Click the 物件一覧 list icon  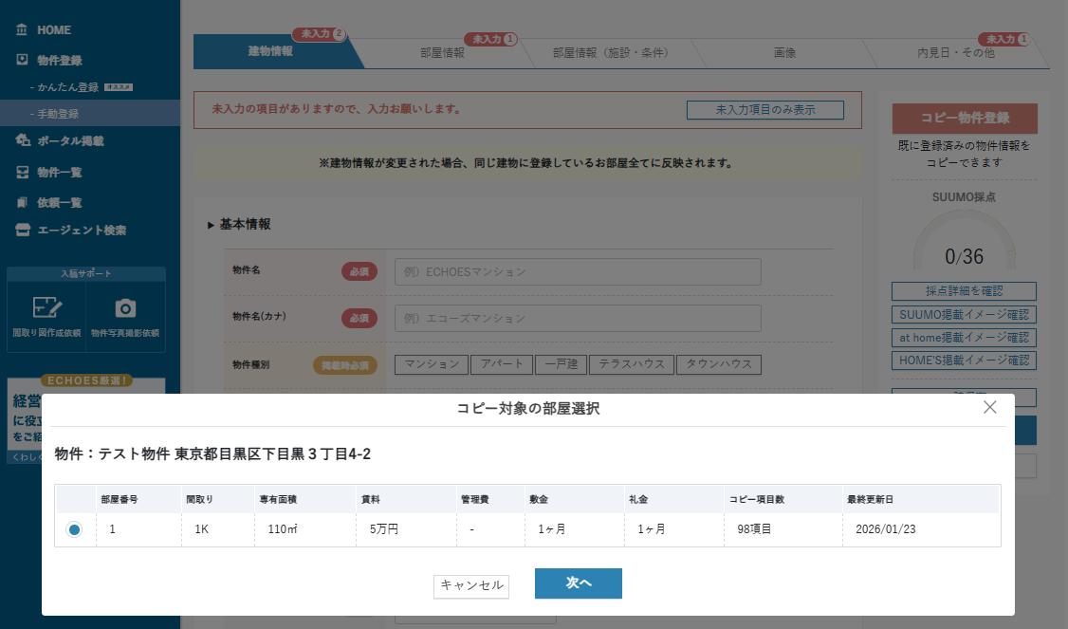click(22, 172)
